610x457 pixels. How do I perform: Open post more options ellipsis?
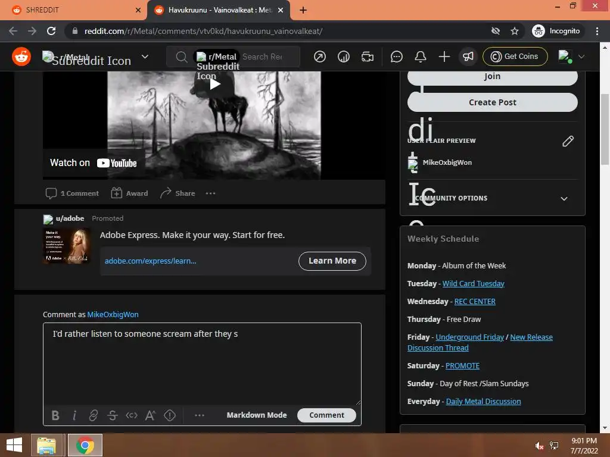click(210, 193)
